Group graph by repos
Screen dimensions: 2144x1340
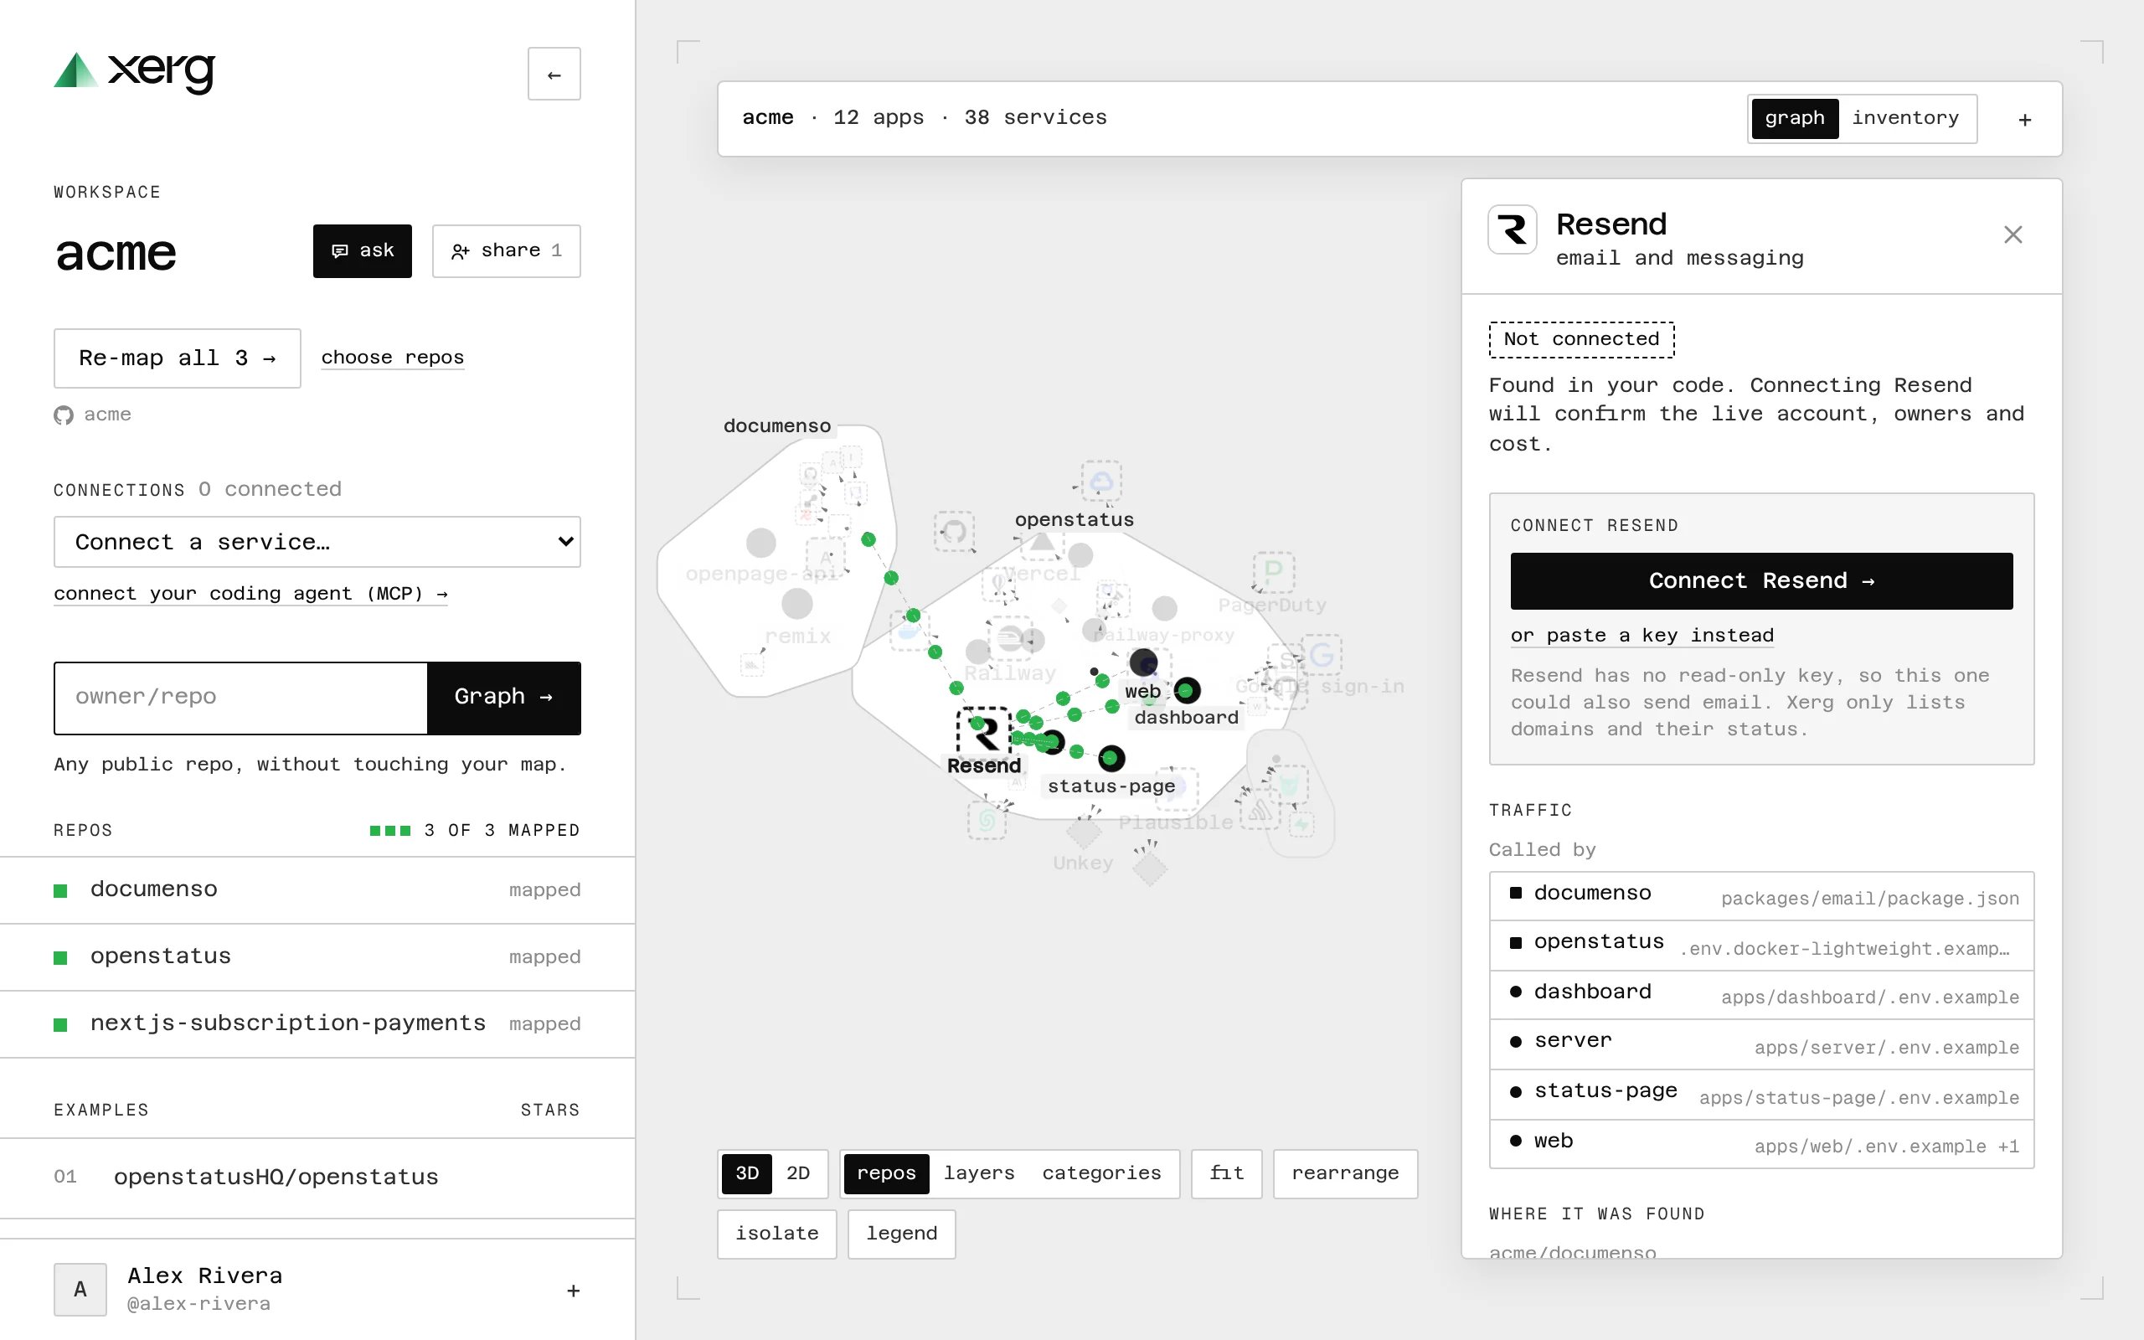pos(886,1173)
